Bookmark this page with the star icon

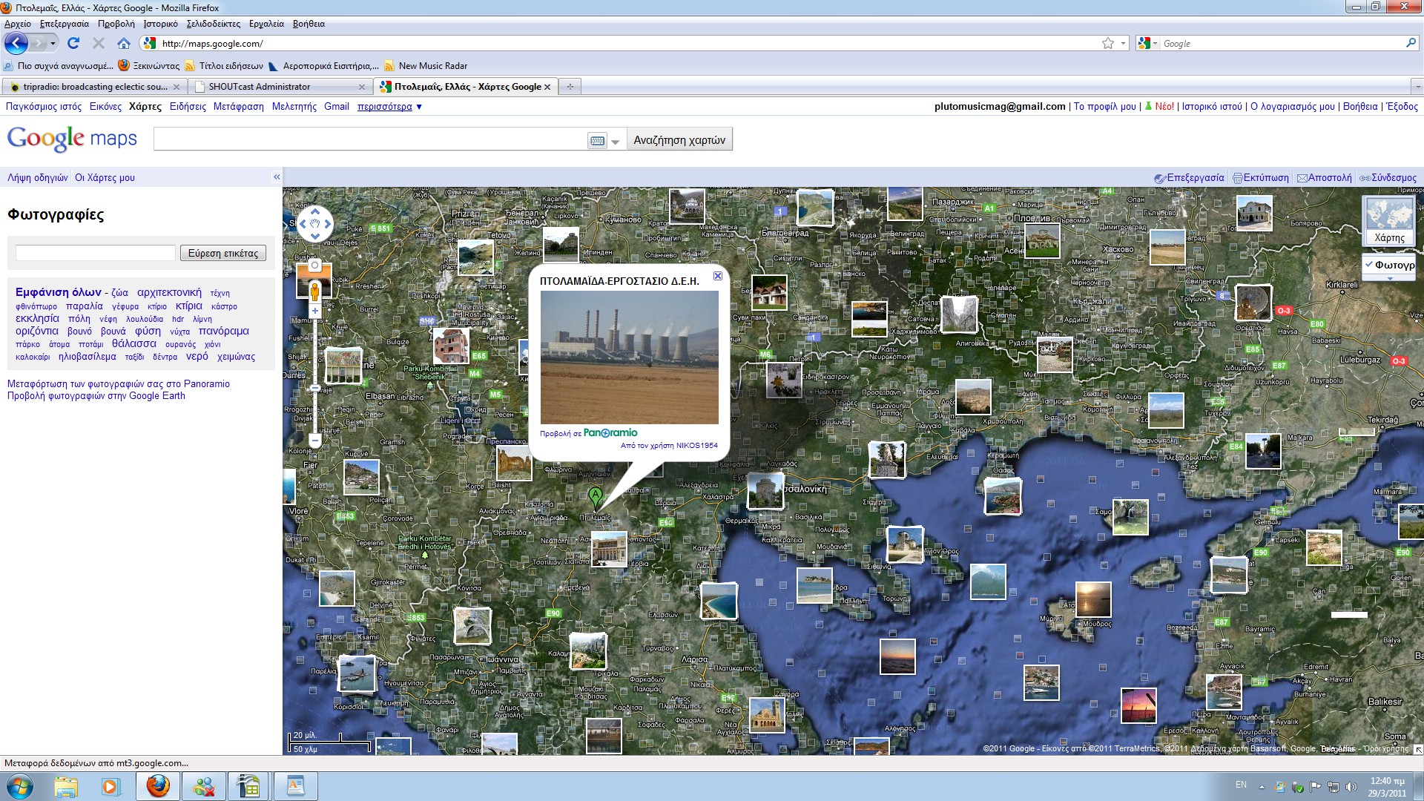click(x=1108, y=44)
